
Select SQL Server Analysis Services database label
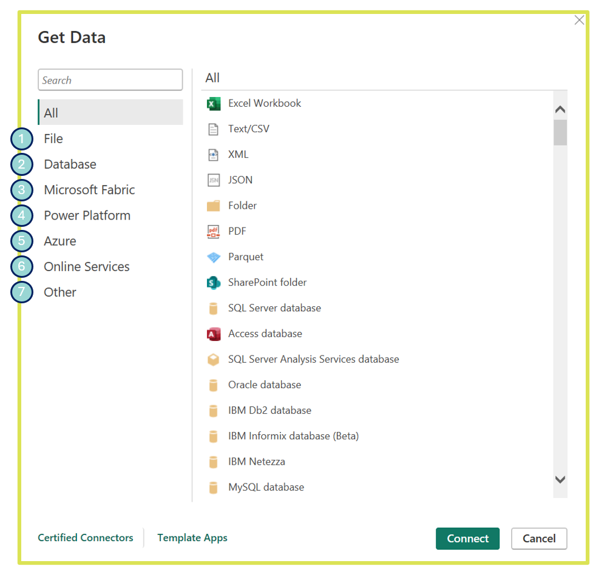pos(314,360)
